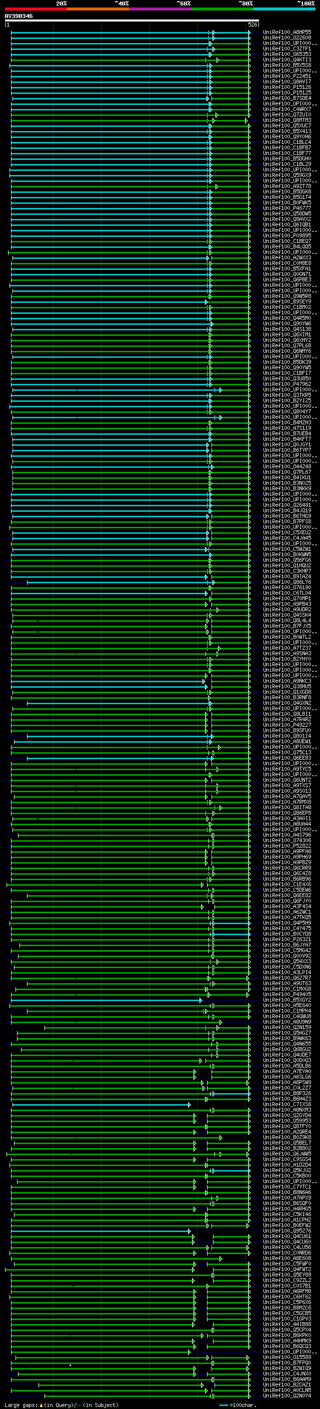Click hit label UniRef100_P15125
Screen dimensions: 320x1409
[x=287, y=92]
